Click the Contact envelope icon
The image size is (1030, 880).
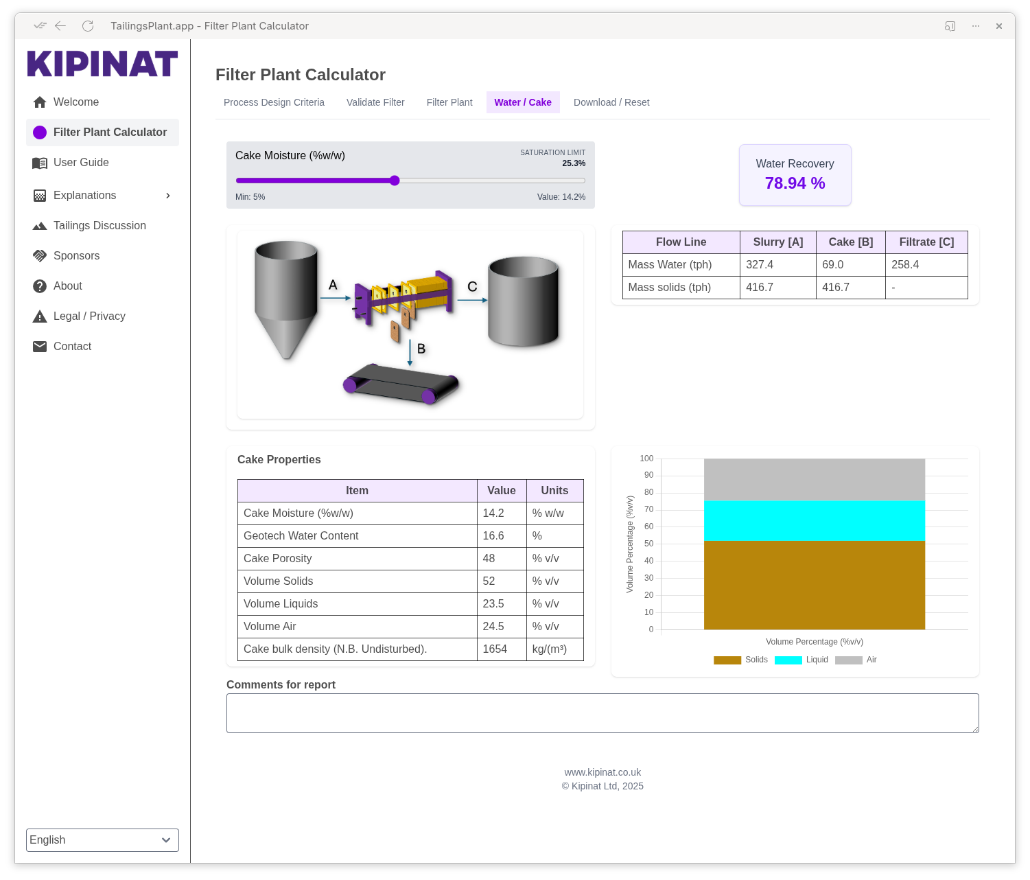coord(40,347)
